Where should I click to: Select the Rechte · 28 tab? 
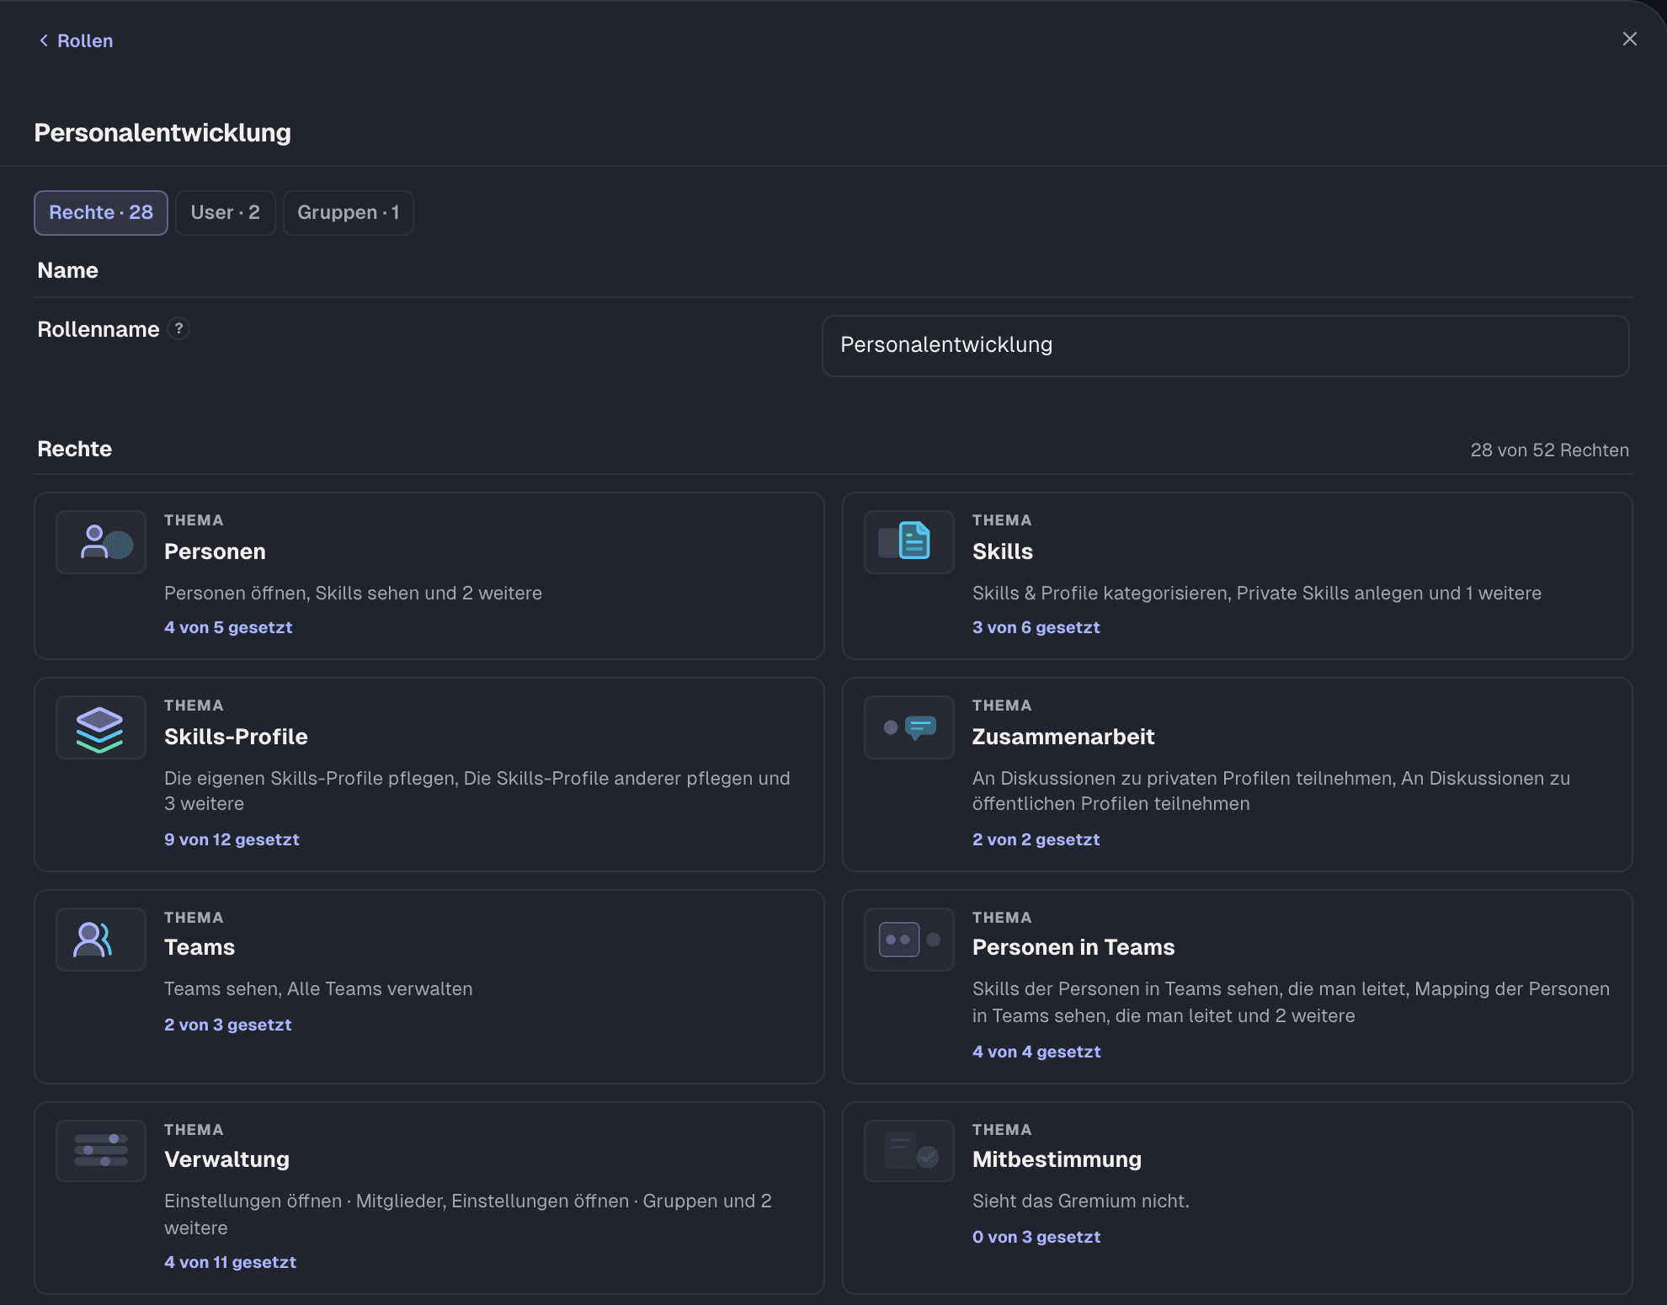(101, 213)
